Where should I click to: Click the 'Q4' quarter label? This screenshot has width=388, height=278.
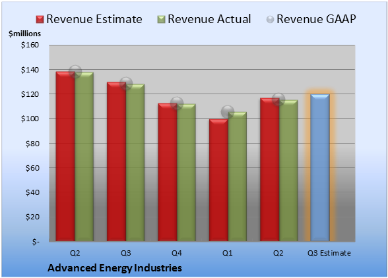[177, 253]
